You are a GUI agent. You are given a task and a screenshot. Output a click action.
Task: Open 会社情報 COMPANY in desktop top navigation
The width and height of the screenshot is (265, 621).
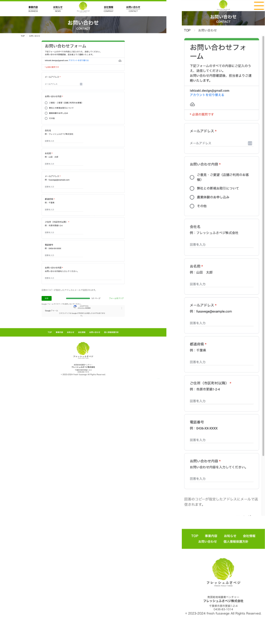pos(108,9)
